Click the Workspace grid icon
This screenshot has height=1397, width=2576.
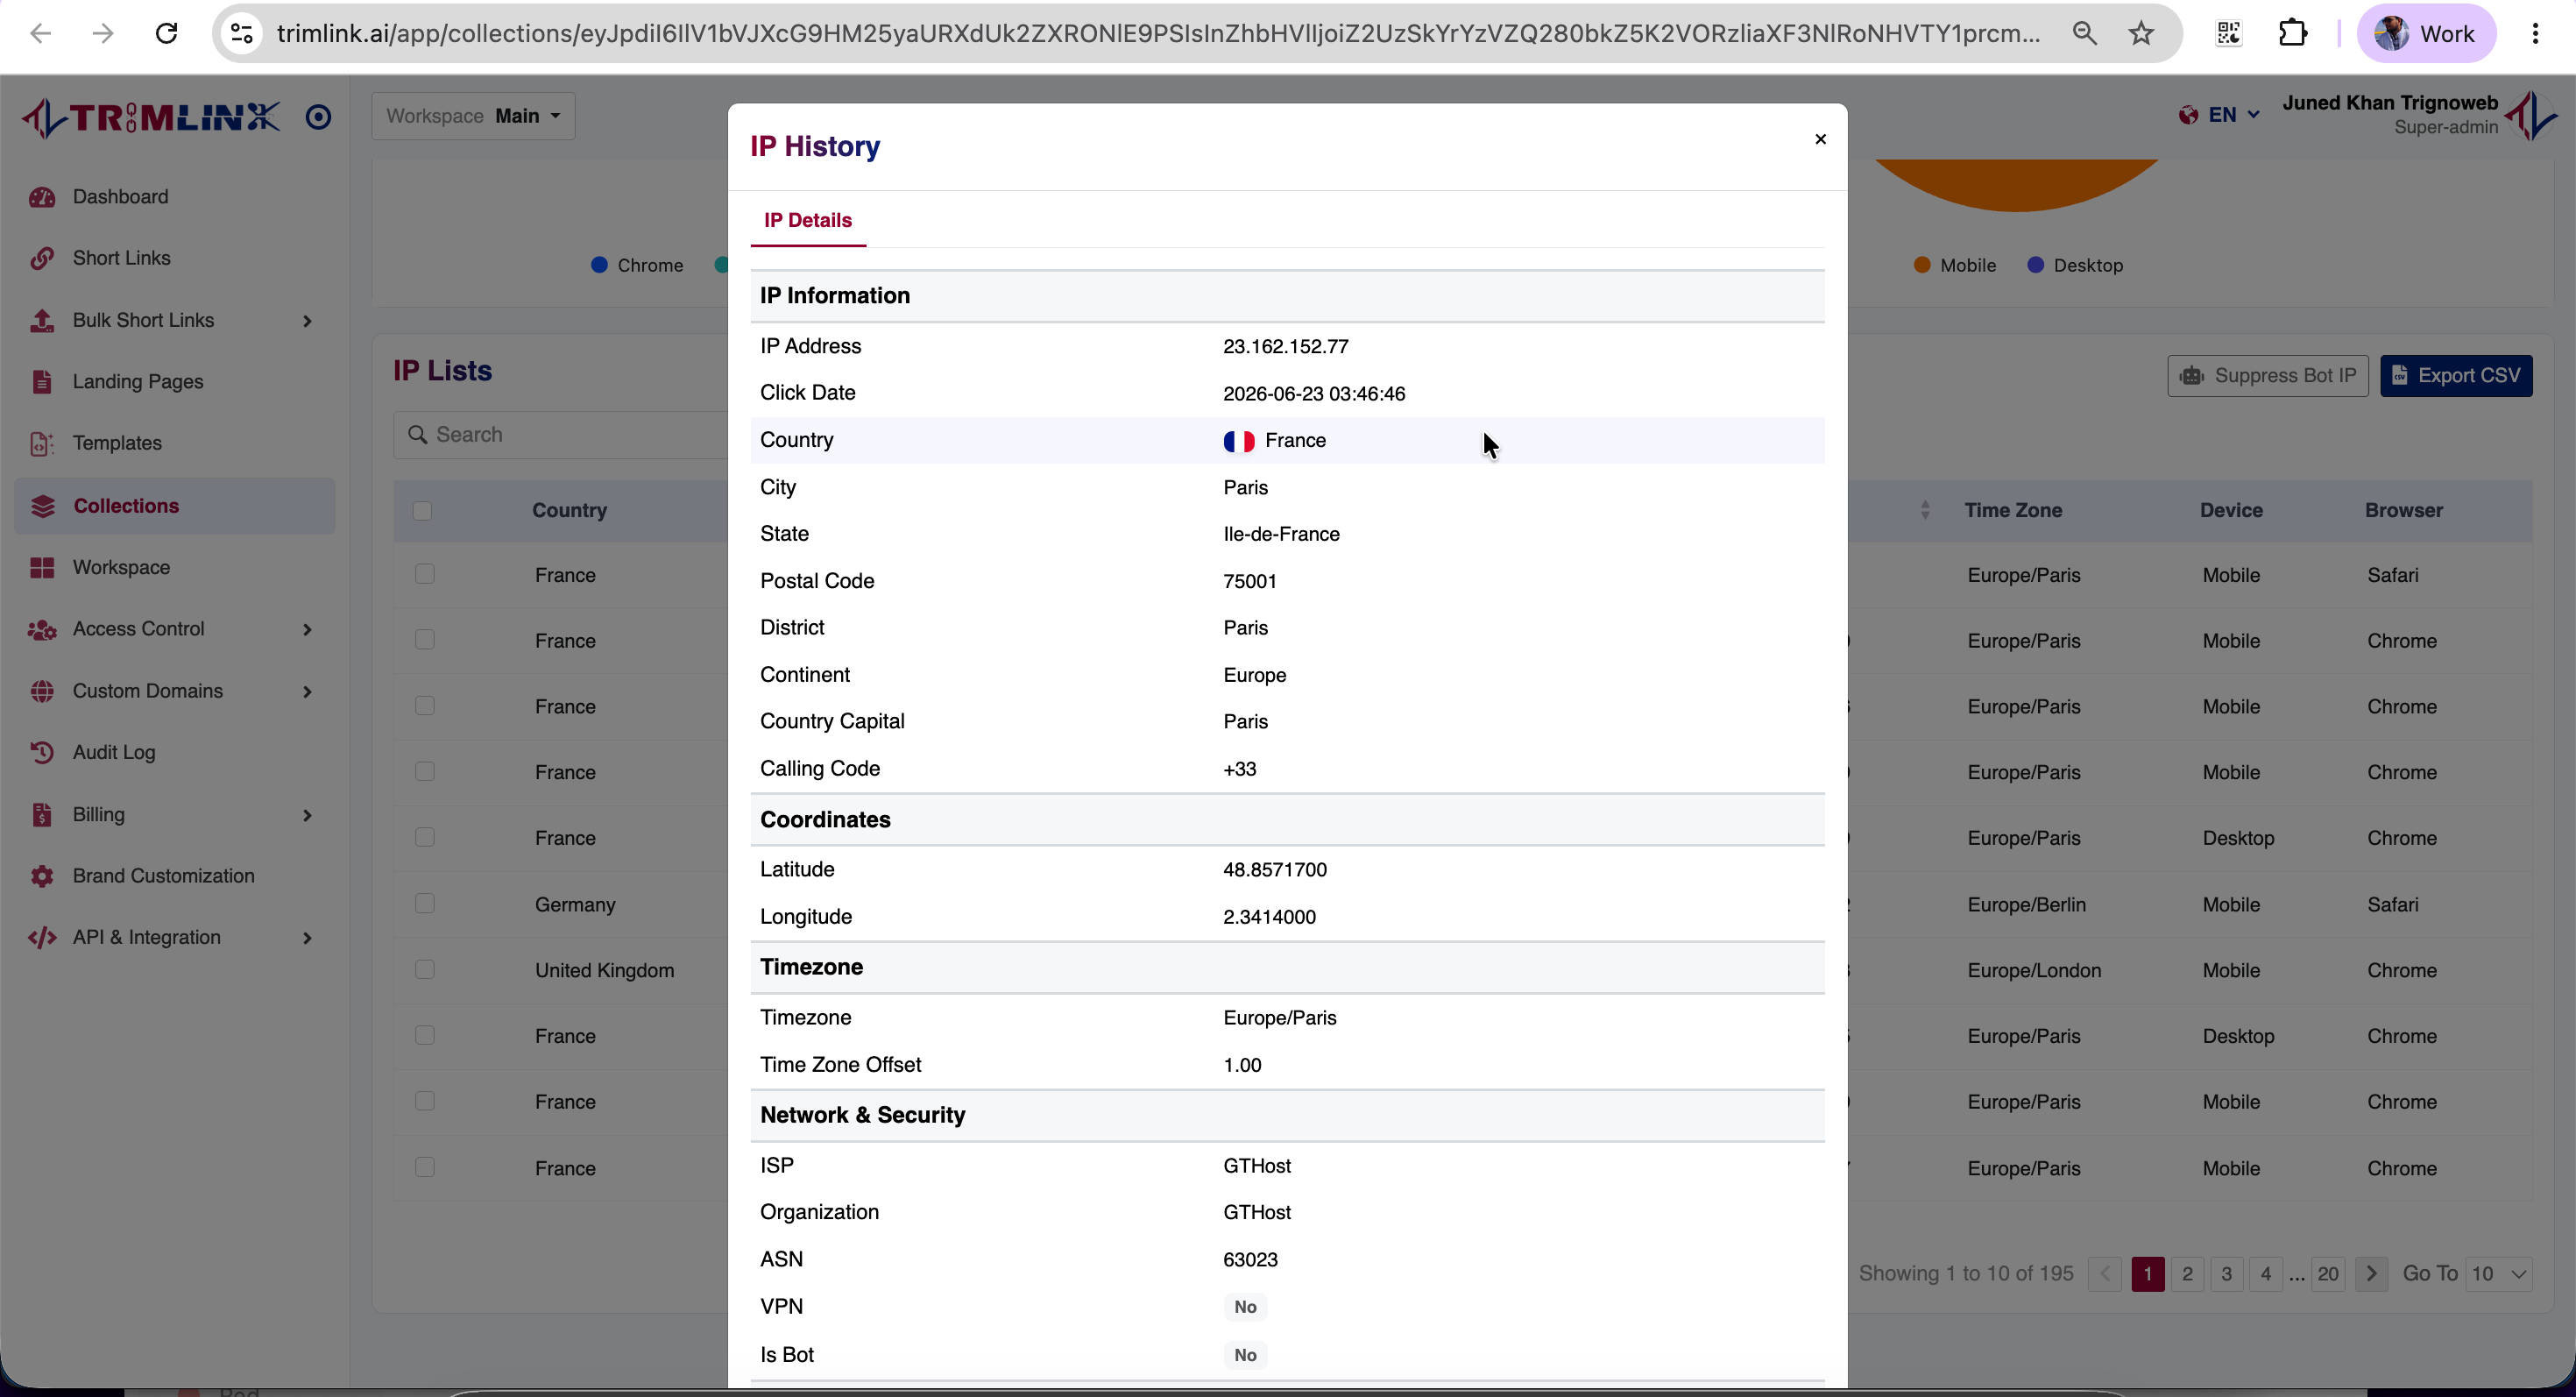point(41,567)
